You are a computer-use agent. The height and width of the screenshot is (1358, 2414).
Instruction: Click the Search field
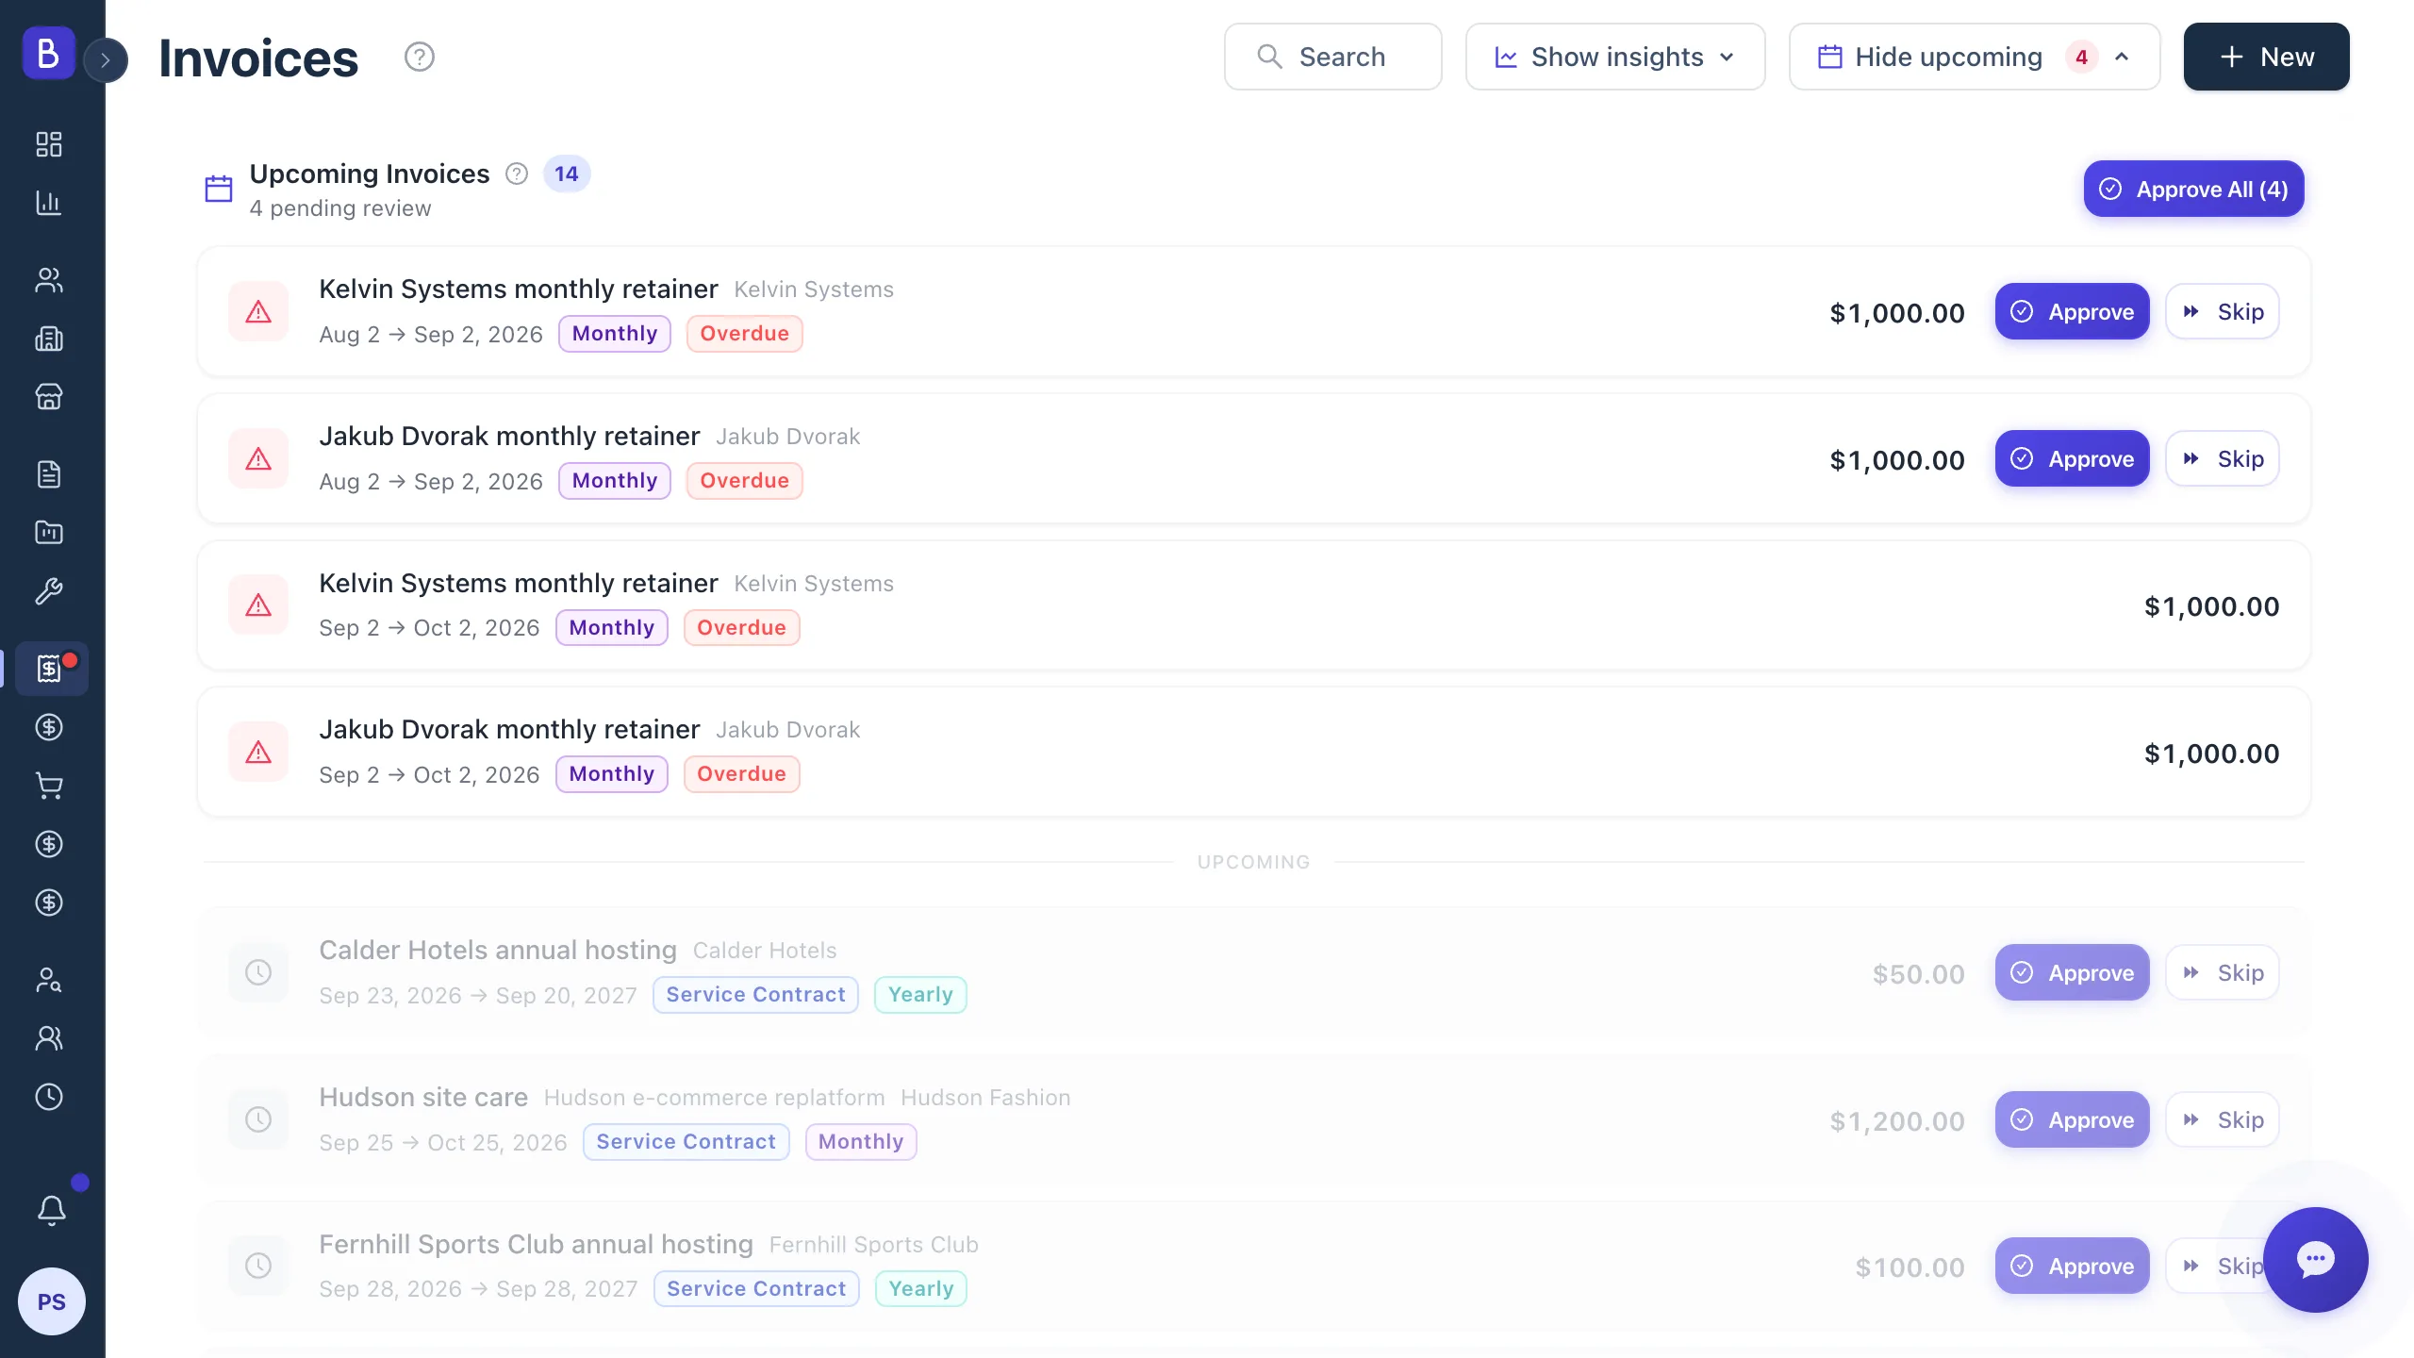[x=1333, y=57]
